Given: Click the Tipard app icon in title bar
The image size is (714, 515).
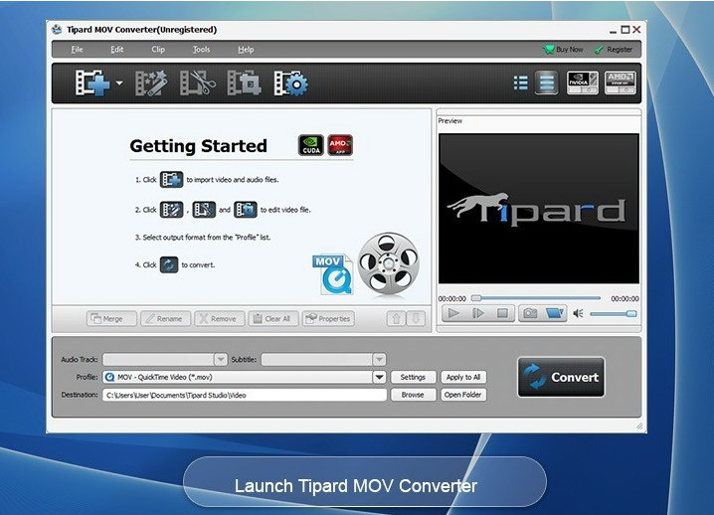Looking at the screenshot, I should pyautogui.click(x=57, y=30).
